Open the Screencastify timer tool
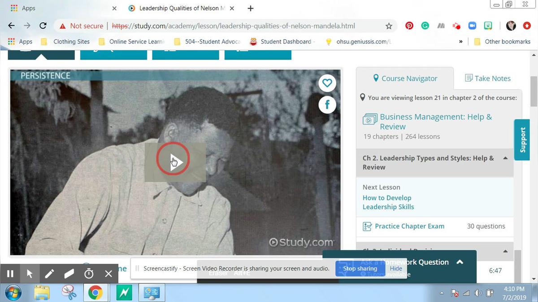Viewport: 538px width, 302px height. point(89,273)
